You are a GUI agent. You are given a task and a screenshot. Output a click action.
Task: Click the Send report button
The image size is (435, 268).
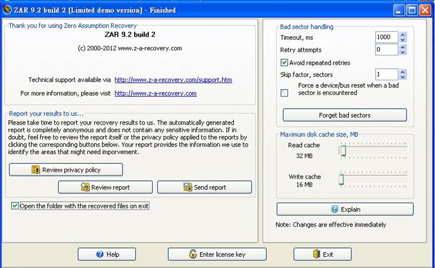pos(204,187)
